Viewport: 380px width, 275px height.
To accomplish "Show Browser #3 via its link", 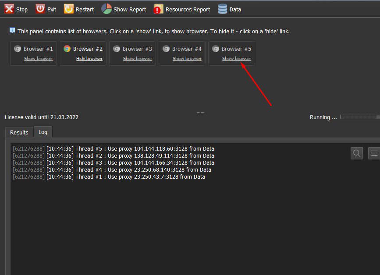I will tap(138, 59).
